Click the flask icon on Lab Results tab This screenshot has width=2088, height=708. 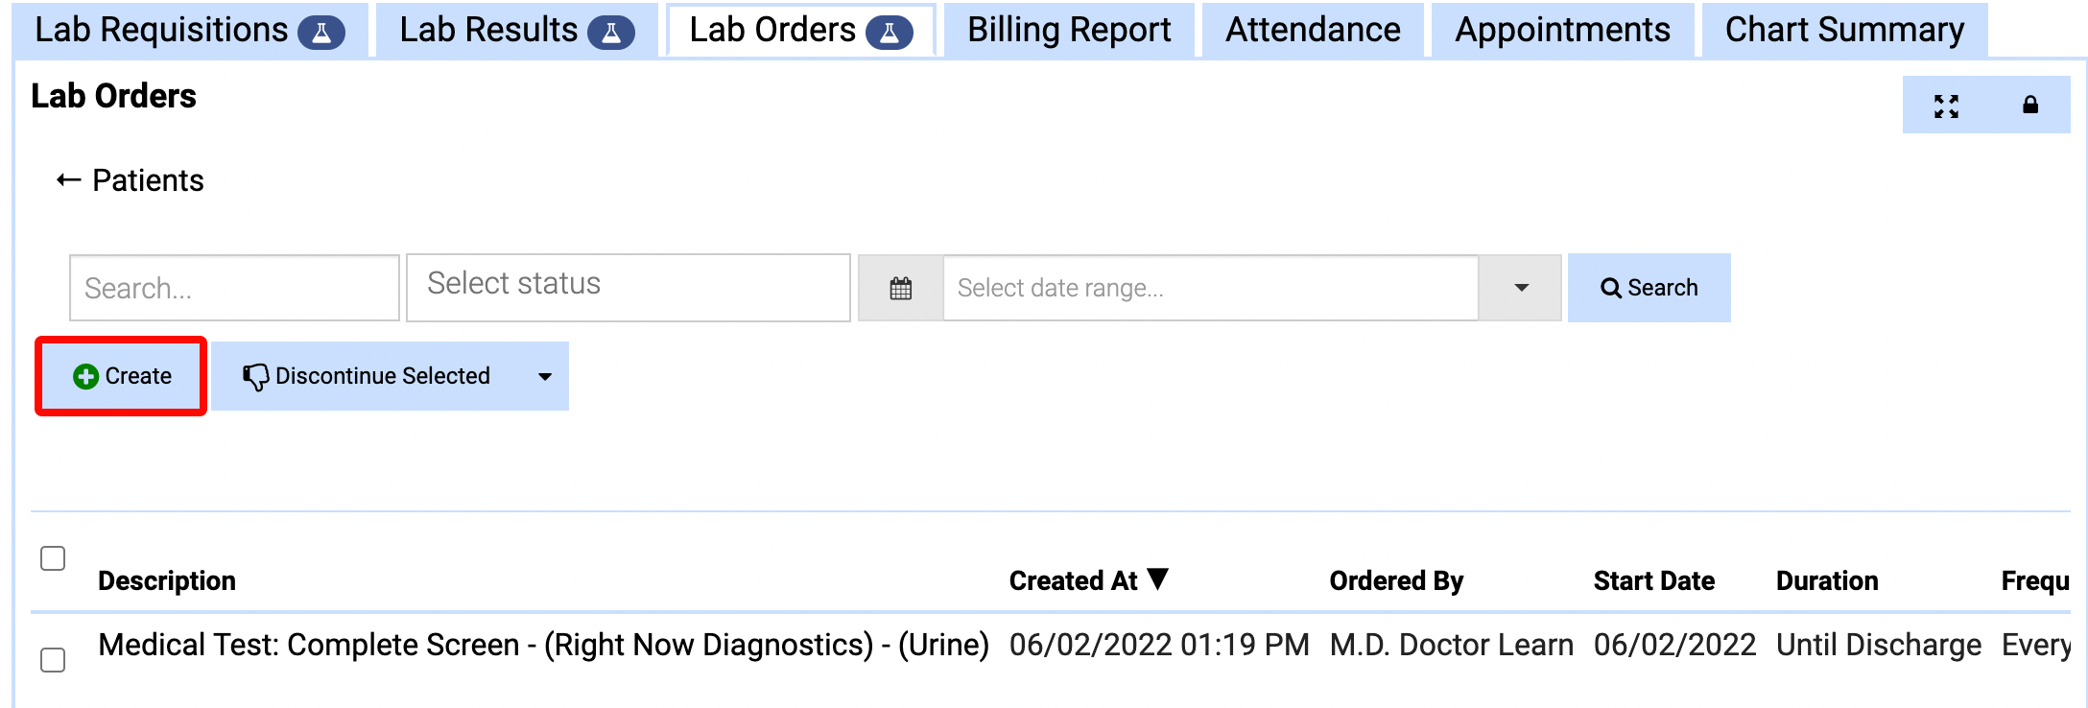tap(611, 34)
